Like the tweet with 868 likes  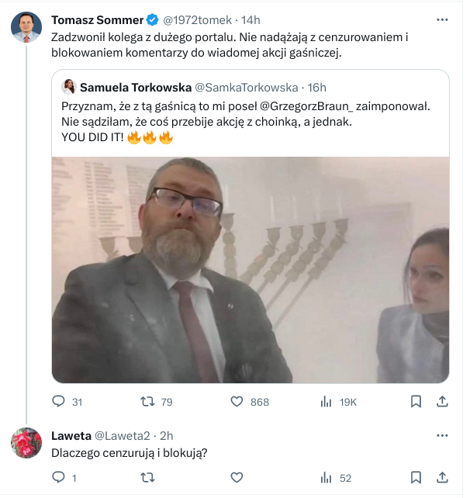238,402
